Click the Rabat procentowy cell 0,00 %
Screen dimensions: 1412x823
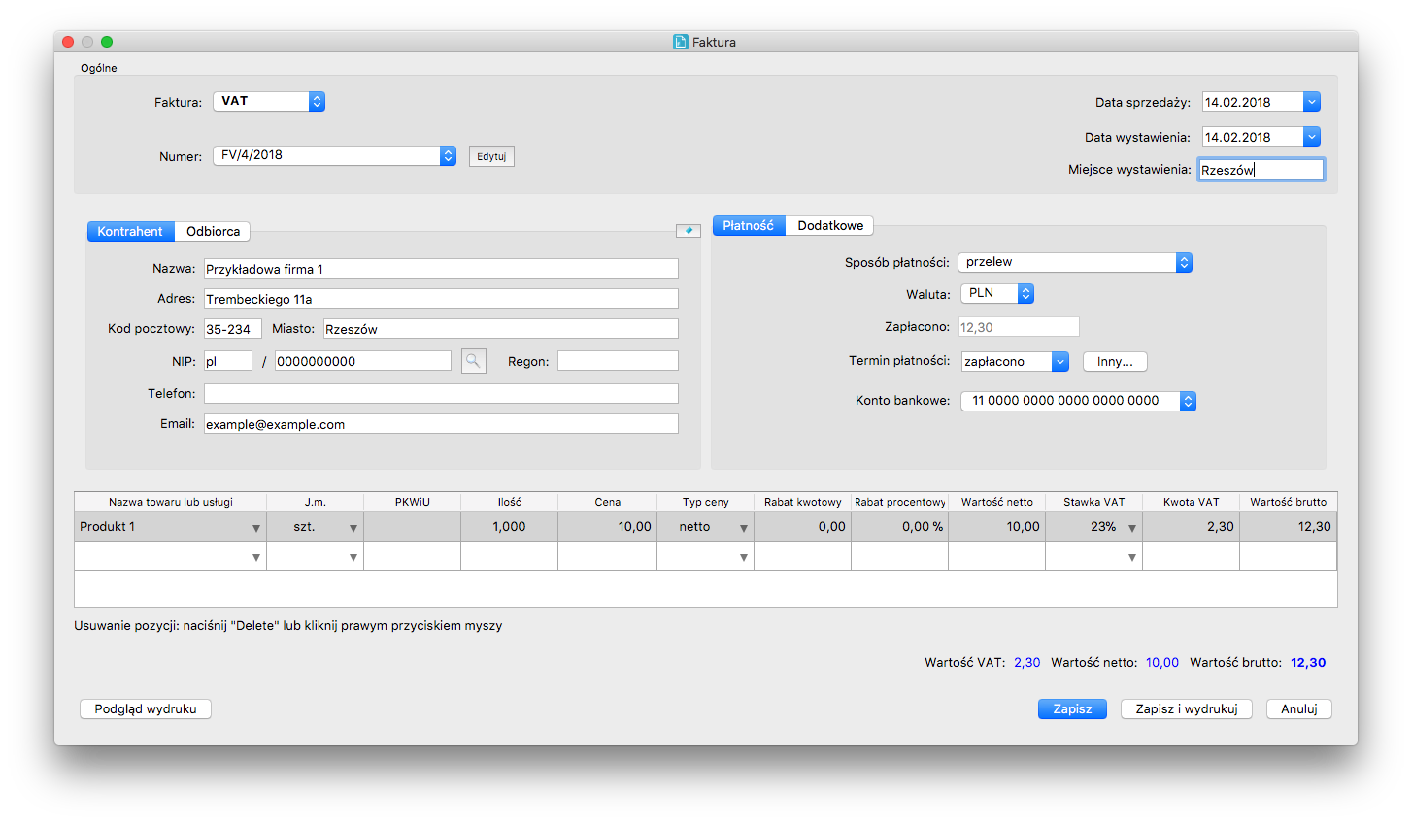pos(900,526)
